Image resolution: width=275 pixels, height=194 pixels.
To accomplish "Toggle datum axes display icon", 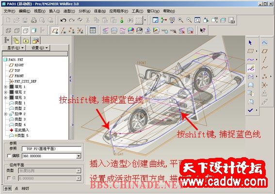I will click(x=64, y=31).
